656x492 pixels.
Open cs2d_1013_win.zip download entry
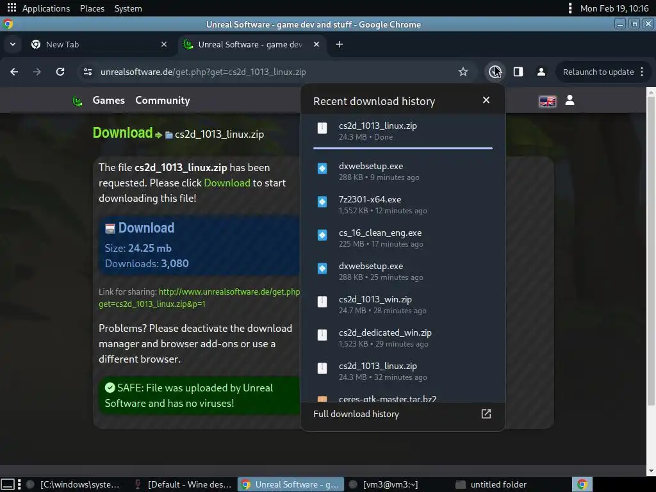pyautogui.click(x=402, y=304)
